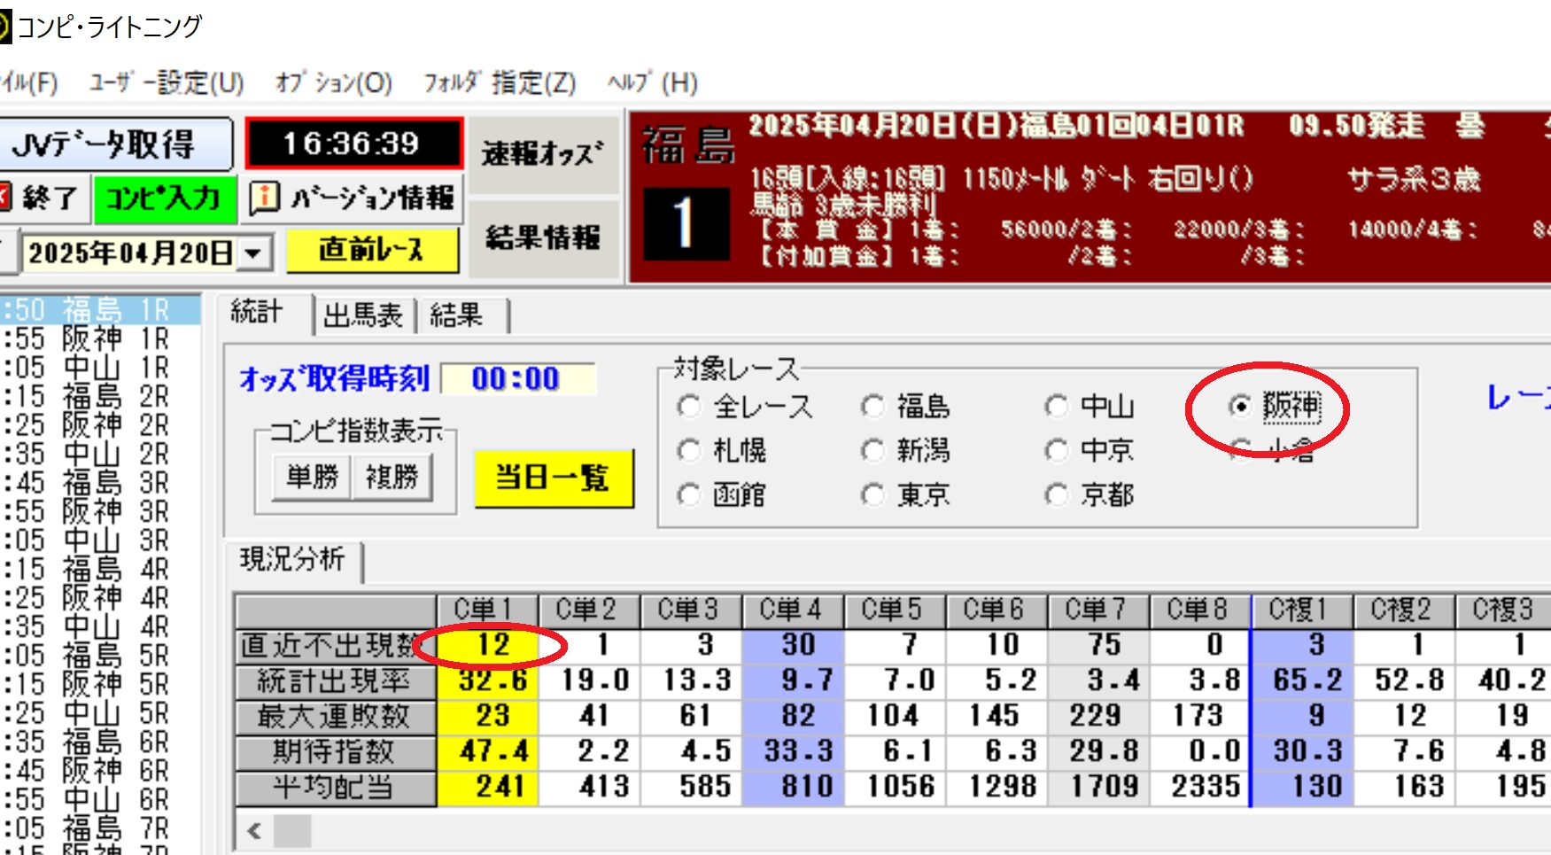Select the 東京 radio button
This screenshot has height=855, width=1551.
point(872,494)
